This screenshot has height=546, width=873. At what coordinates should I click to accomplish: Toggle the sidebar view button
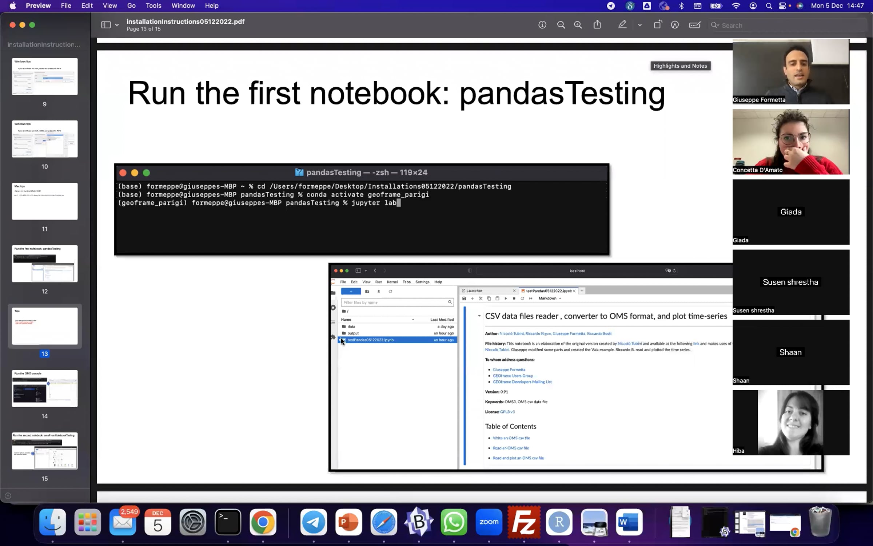point(106,25)
